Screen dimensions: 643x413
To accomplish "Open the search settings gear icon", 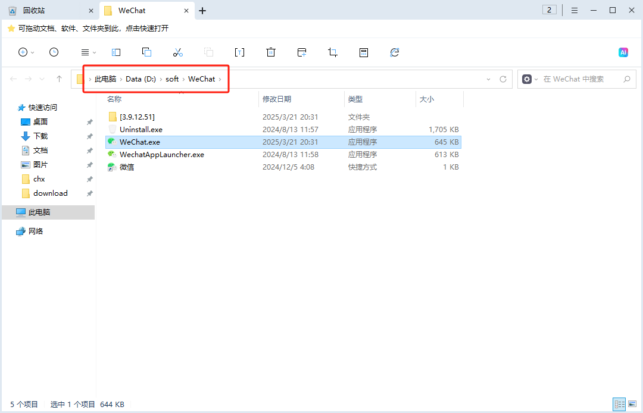I will 527,79.
